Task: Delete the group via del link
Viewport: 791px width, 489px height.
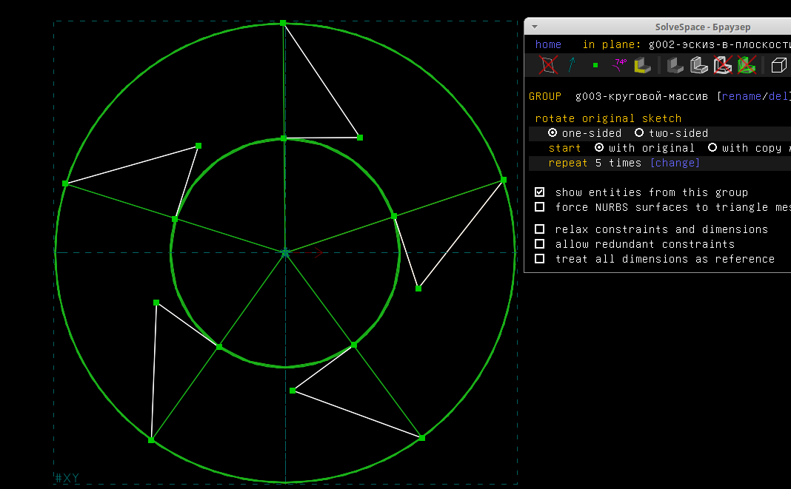Action: [778, 96]
